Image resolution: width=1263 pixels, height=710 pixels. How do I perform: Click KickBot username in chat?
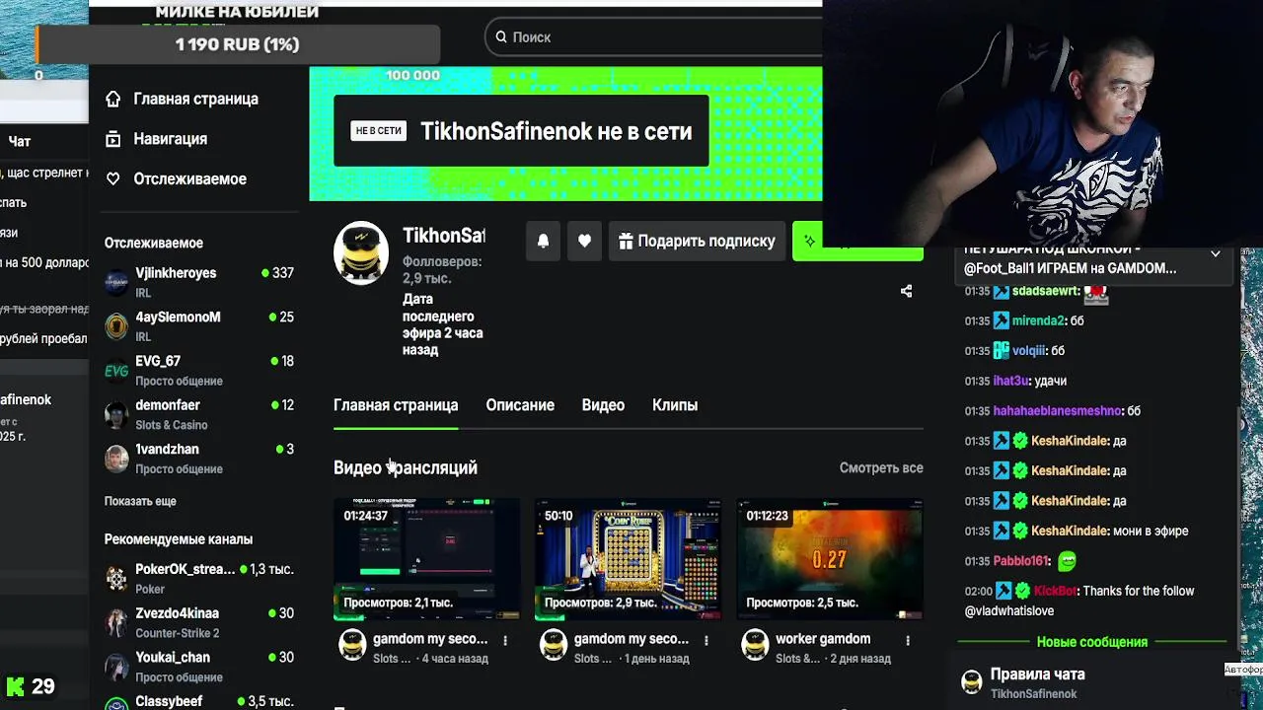pos(1055,591)
